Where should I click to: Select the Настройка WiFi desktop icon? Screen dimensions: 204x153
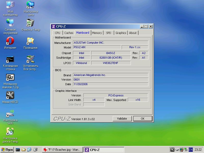(x=10, y=117)
